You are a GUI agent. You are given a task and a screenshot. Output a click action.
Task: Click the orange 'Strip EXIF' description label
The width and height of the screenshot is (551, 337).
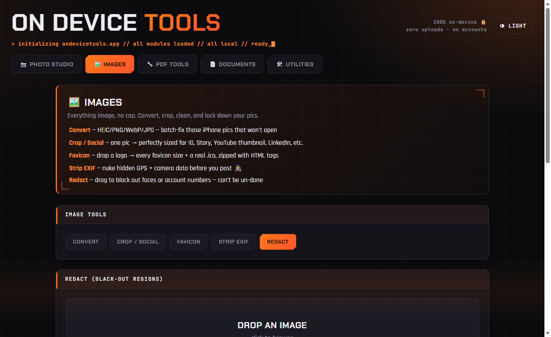[x=82, y=168]
